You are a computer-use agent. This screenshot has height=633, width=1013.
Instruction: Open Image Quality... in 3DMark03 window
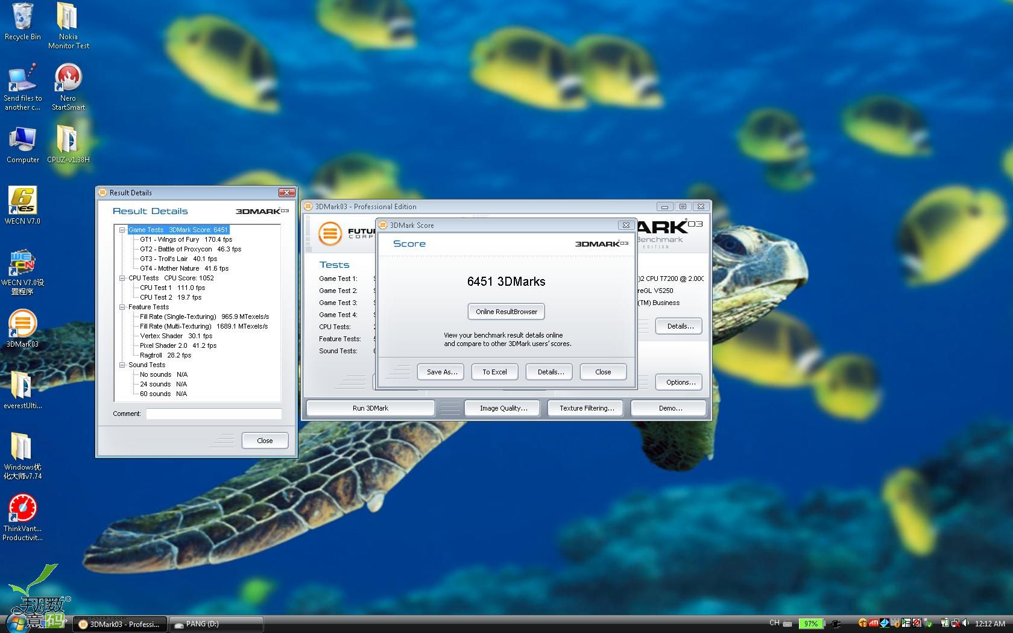[503, 408]
